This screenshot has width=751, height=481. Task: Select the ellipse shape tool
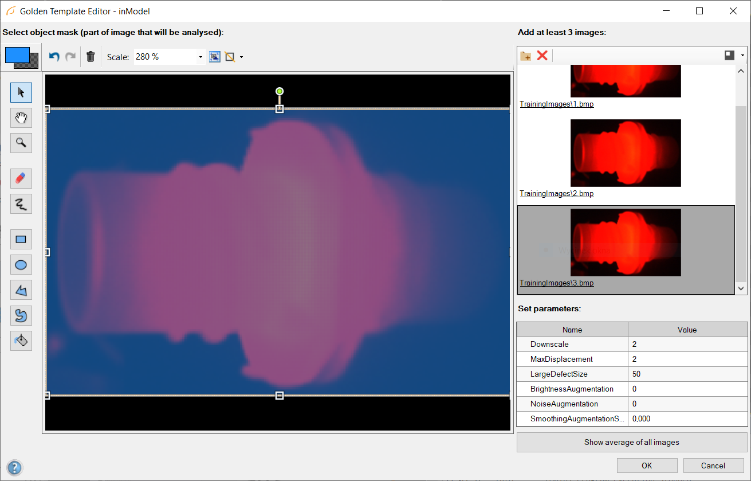click(21, 265)
